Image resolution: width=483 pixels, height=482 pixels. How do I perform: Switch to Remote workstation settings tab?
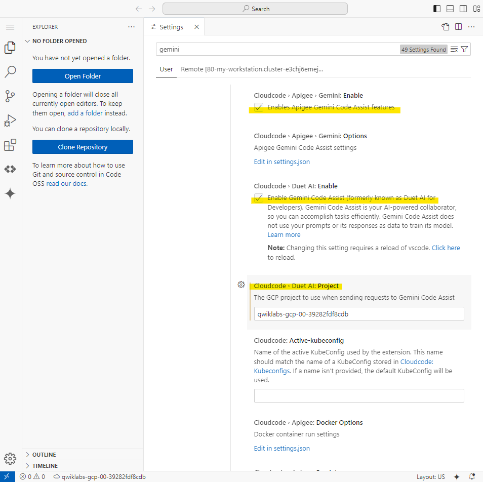point(252,69)
